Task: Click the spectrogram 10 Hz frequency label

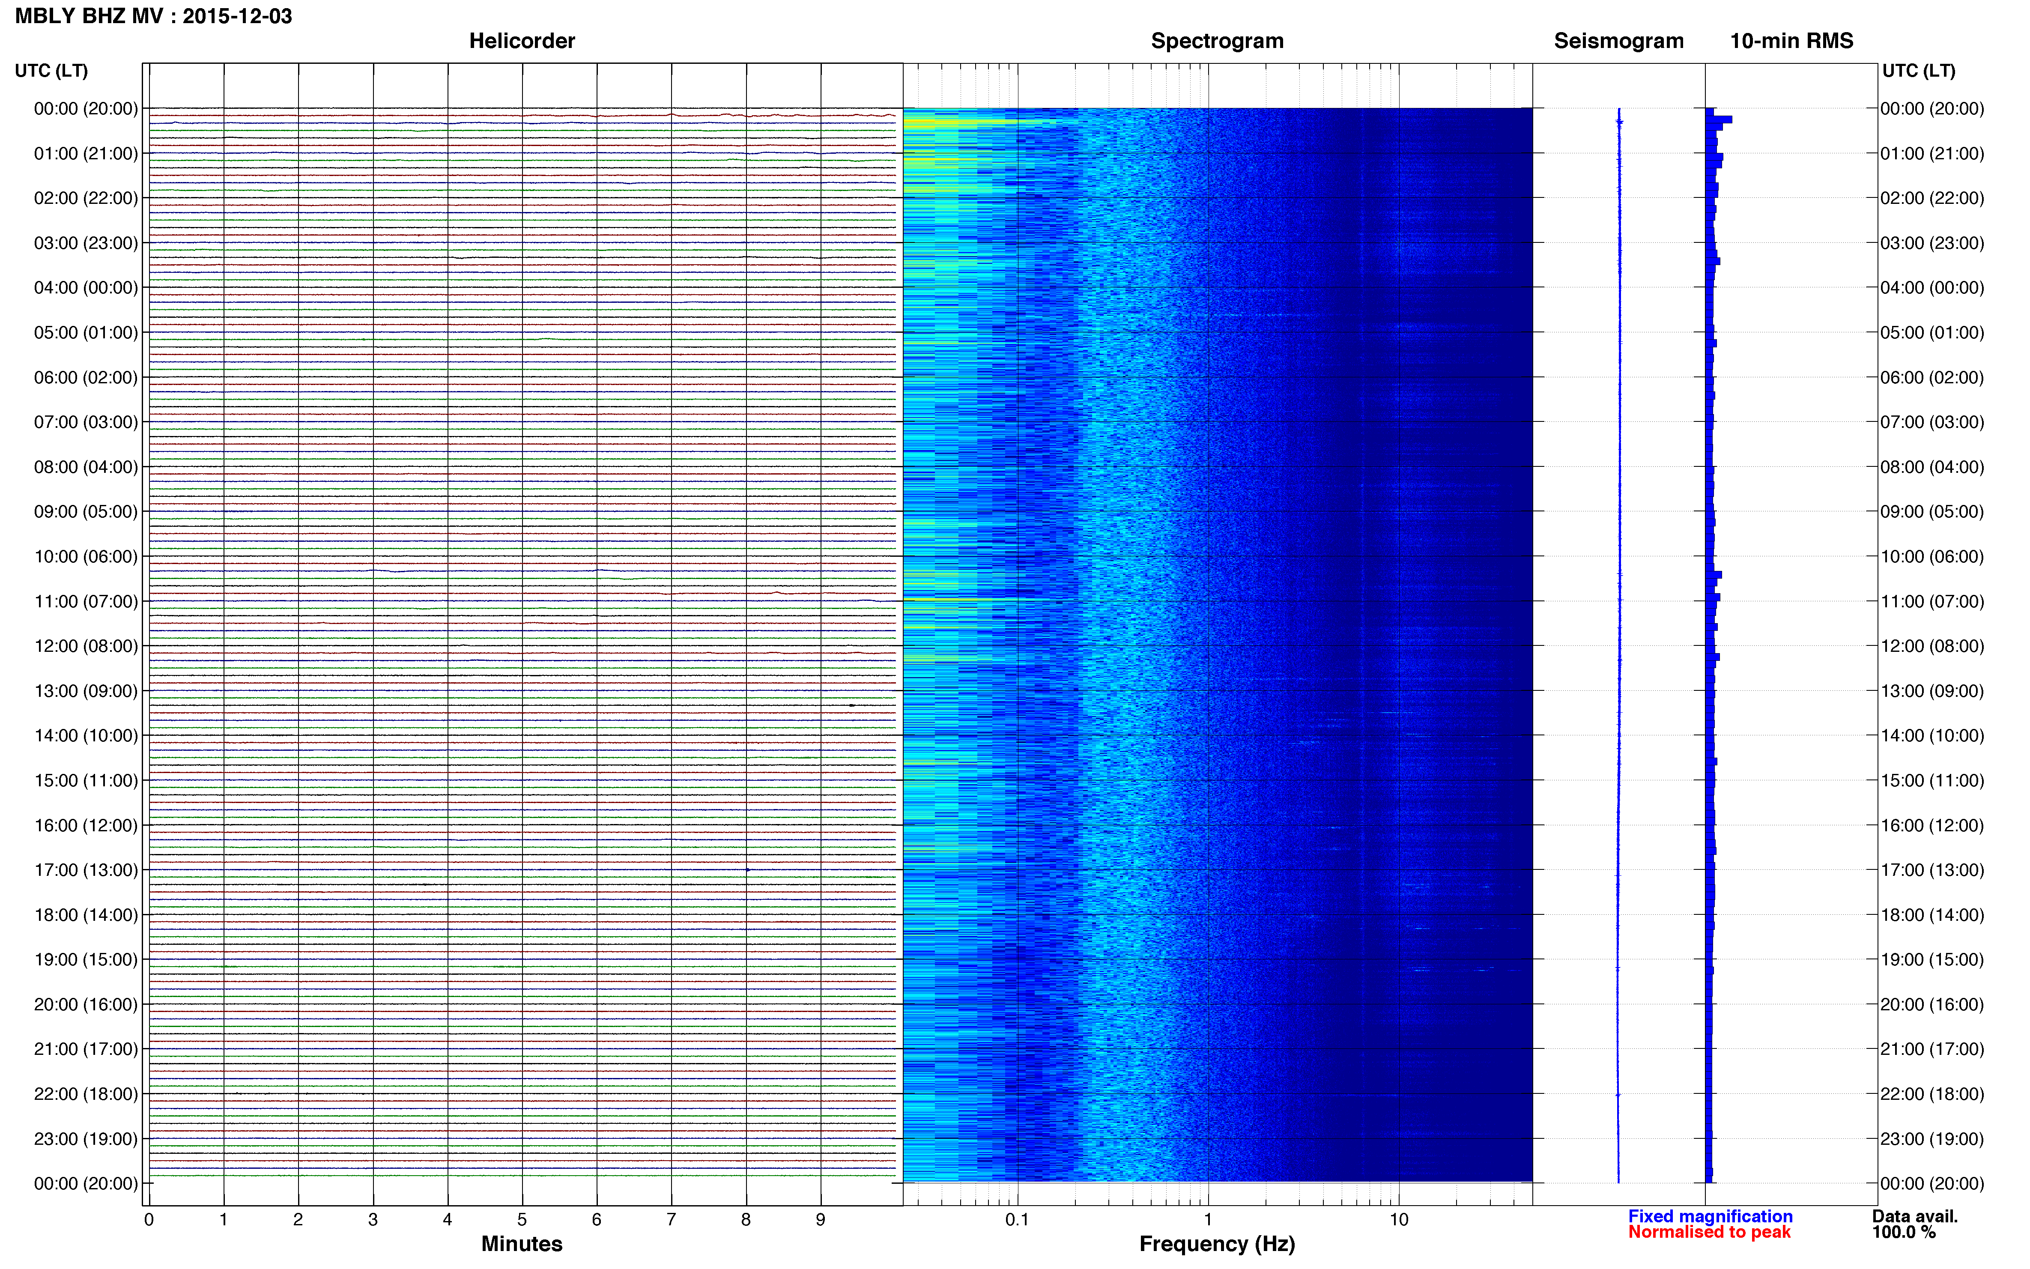Action: click(1398, 1219)
